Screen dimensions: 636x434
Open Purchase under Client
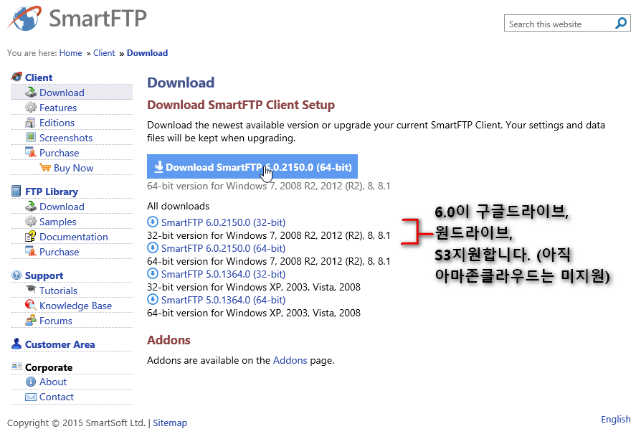pos(60,153)
